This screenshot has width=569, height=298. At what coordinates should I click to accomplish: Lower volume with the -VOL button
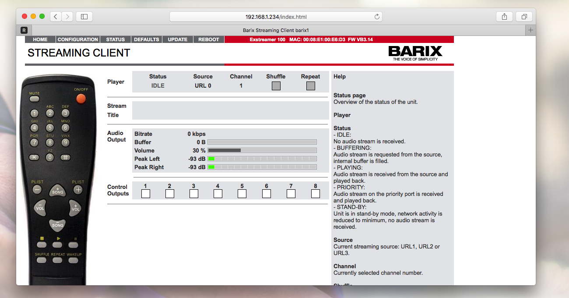coord(40,208)
